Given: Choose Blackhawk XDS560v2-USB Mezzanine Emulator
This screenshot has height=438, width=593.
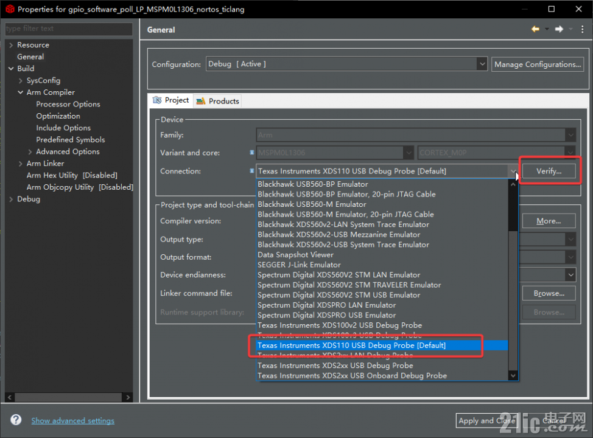Looking at the screenshot, I should 382,234.
